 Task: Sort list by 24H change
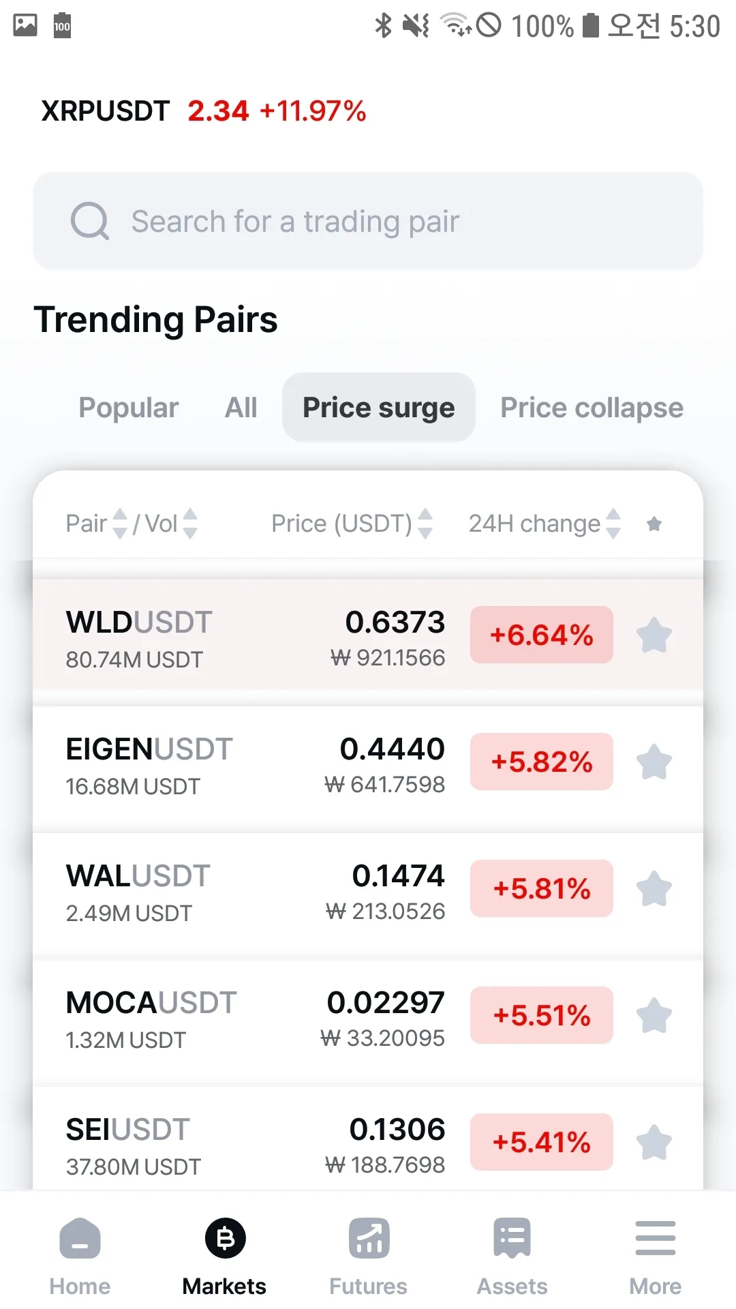pyautogui.click(x=613, y=524)
